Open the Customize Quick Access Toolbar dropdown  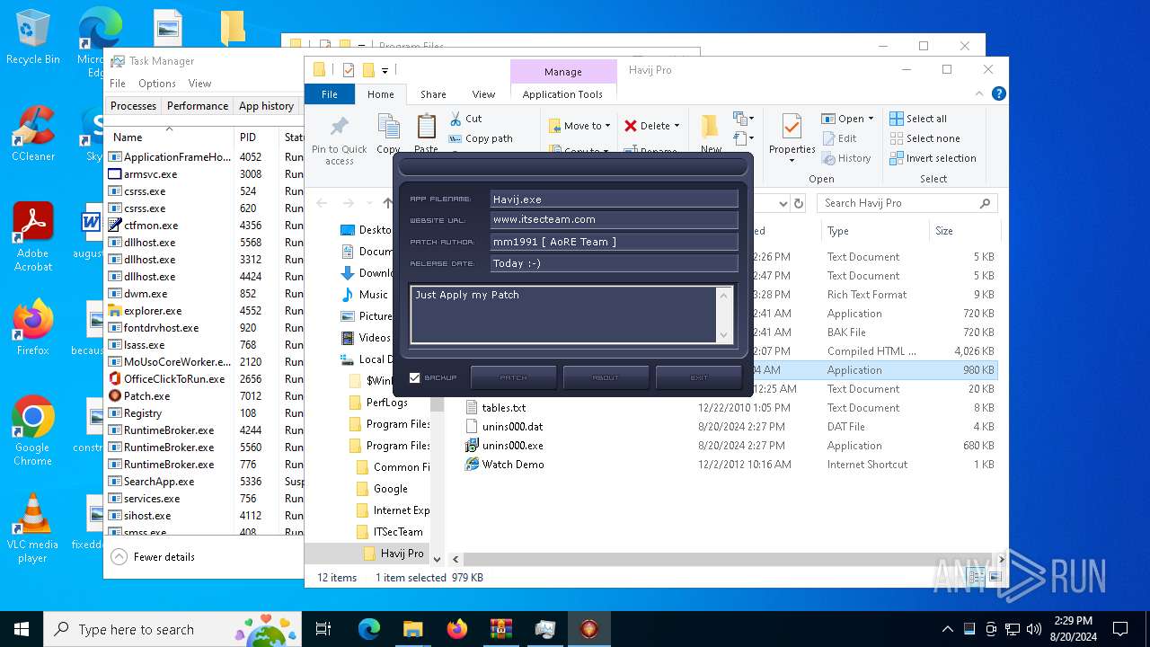(x=385, y=70)
